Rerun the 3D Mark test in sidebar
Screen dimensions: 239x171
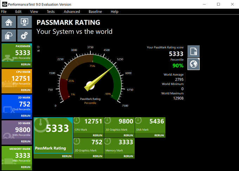pyautogui.click(x=26, y=142)
